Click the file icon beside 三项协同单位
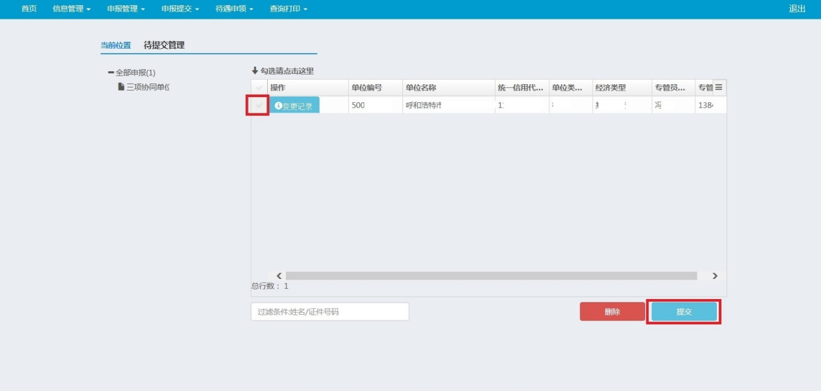 (121, 87)
